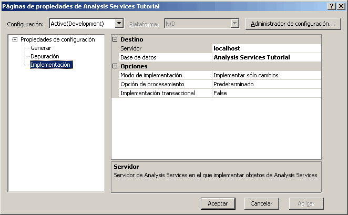Viewport: 348px width, 215px height.
Task: Open the Configuración dropdown Active(Development)
Action: pyautogui.click(x=87, y=23)
